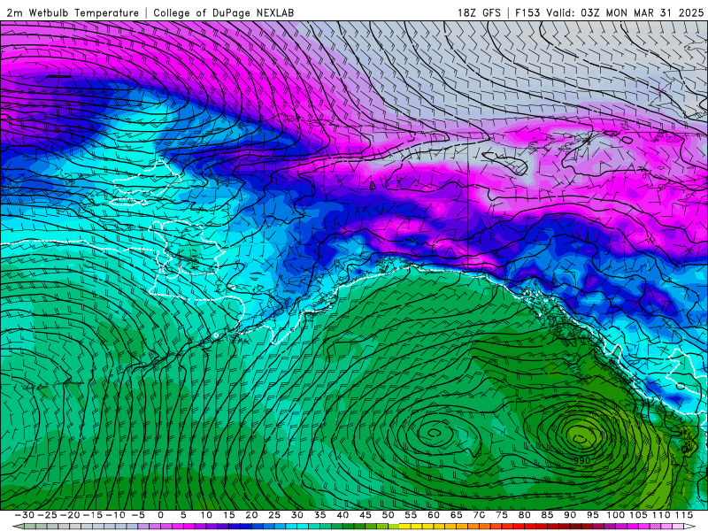
Task: Click the "110" color scale label
Action: point(661,515)
